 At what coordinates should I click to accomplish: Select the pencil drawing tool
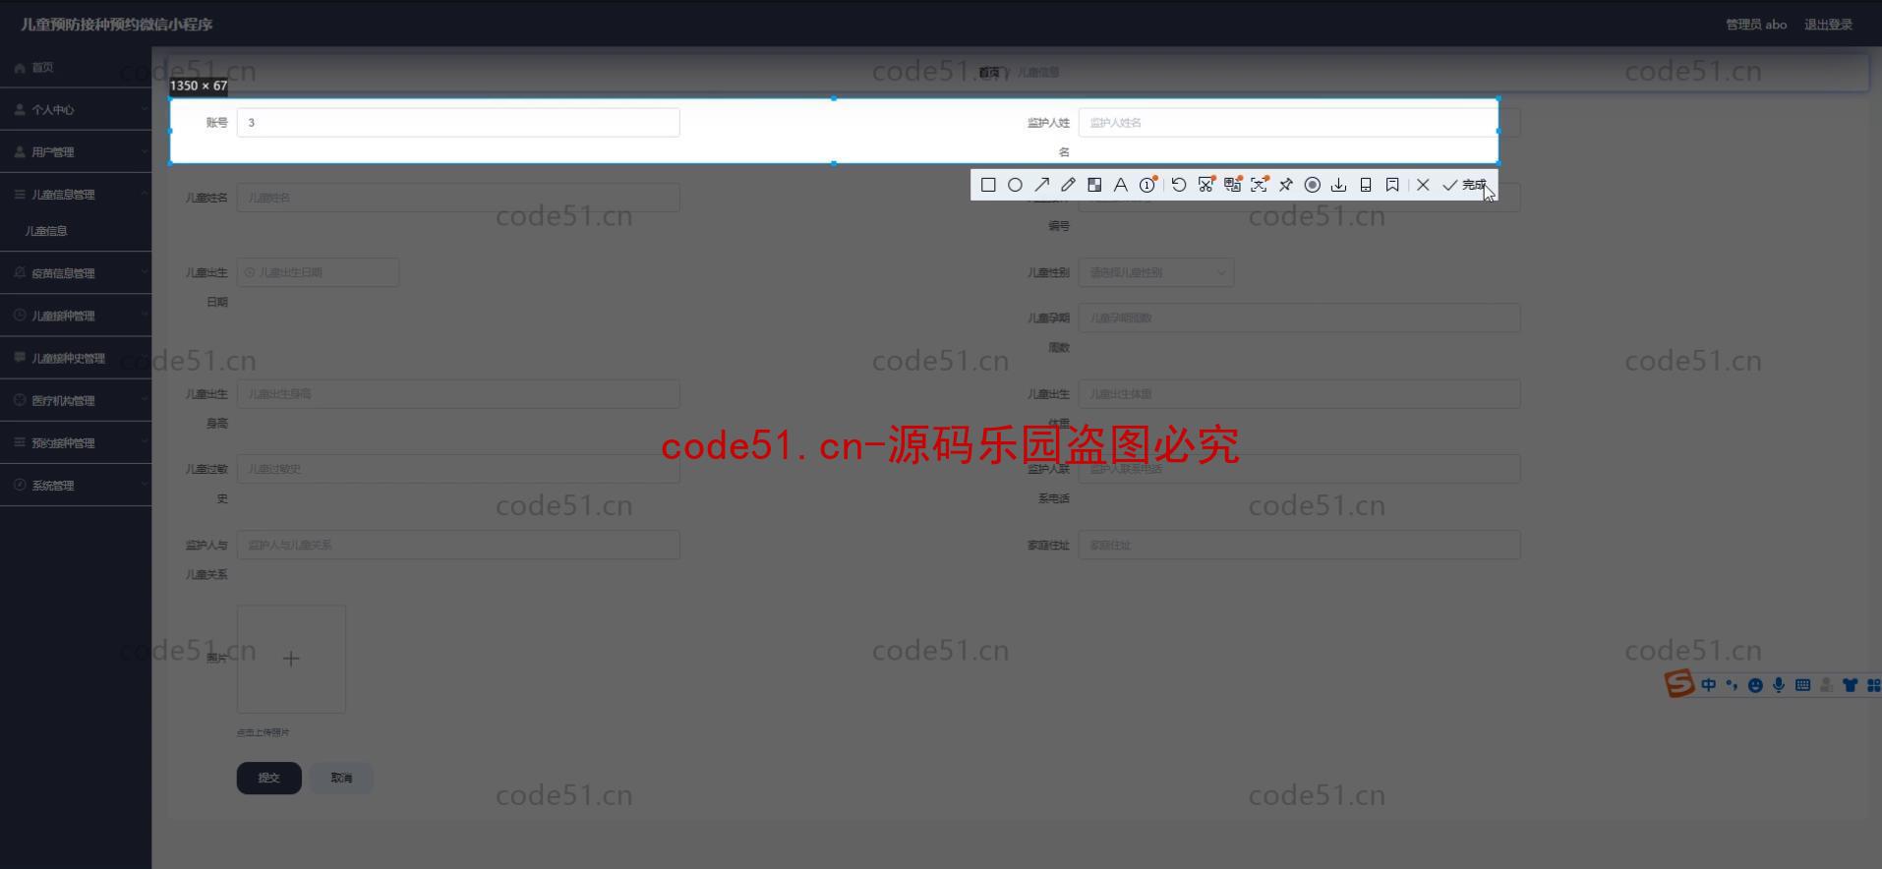point(1068,185)
